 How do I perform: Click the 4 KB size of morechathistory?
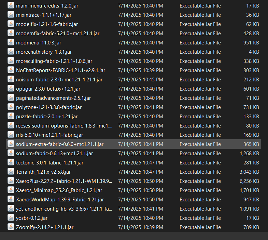pyautogui.click(x=254, y=52)
